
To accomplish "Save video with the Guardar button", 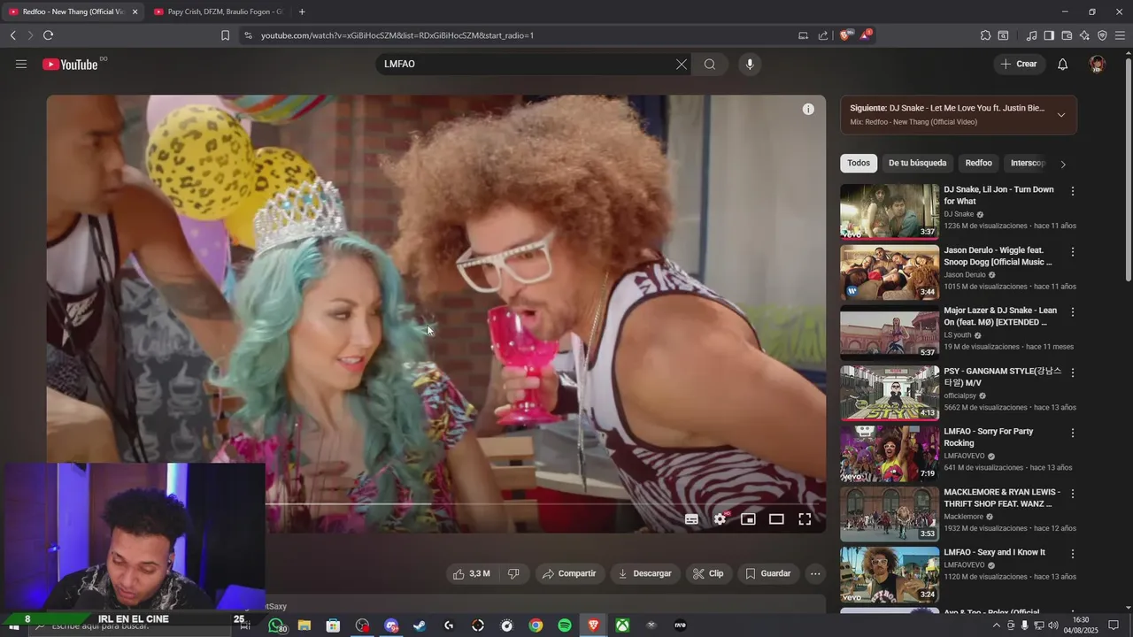I will pos(767,573).
